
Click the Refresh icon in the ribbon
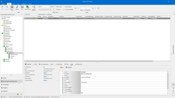(17, 7)
